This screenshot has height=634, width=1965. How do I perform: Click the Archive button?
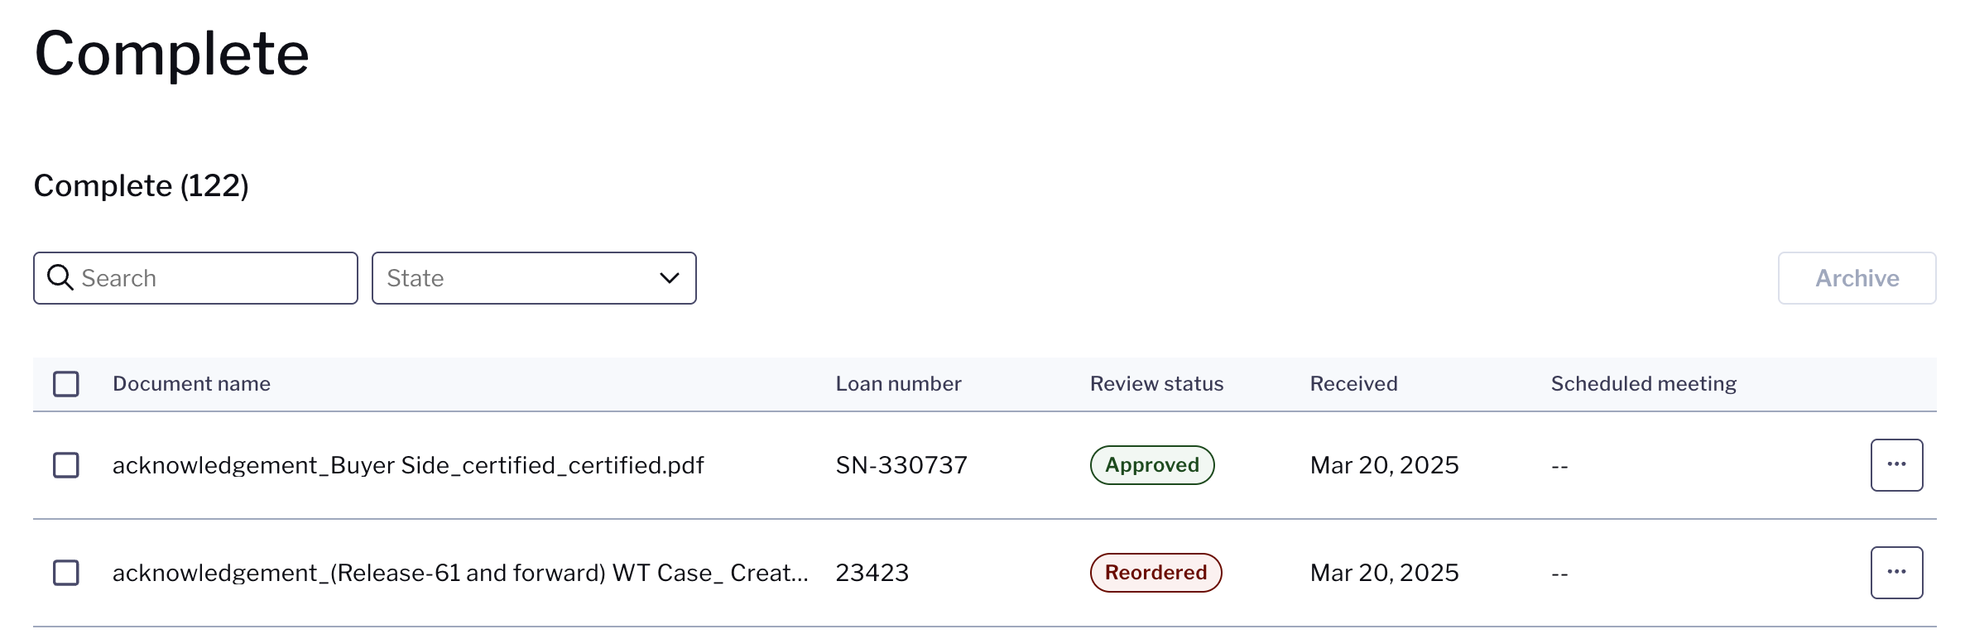1857,278
